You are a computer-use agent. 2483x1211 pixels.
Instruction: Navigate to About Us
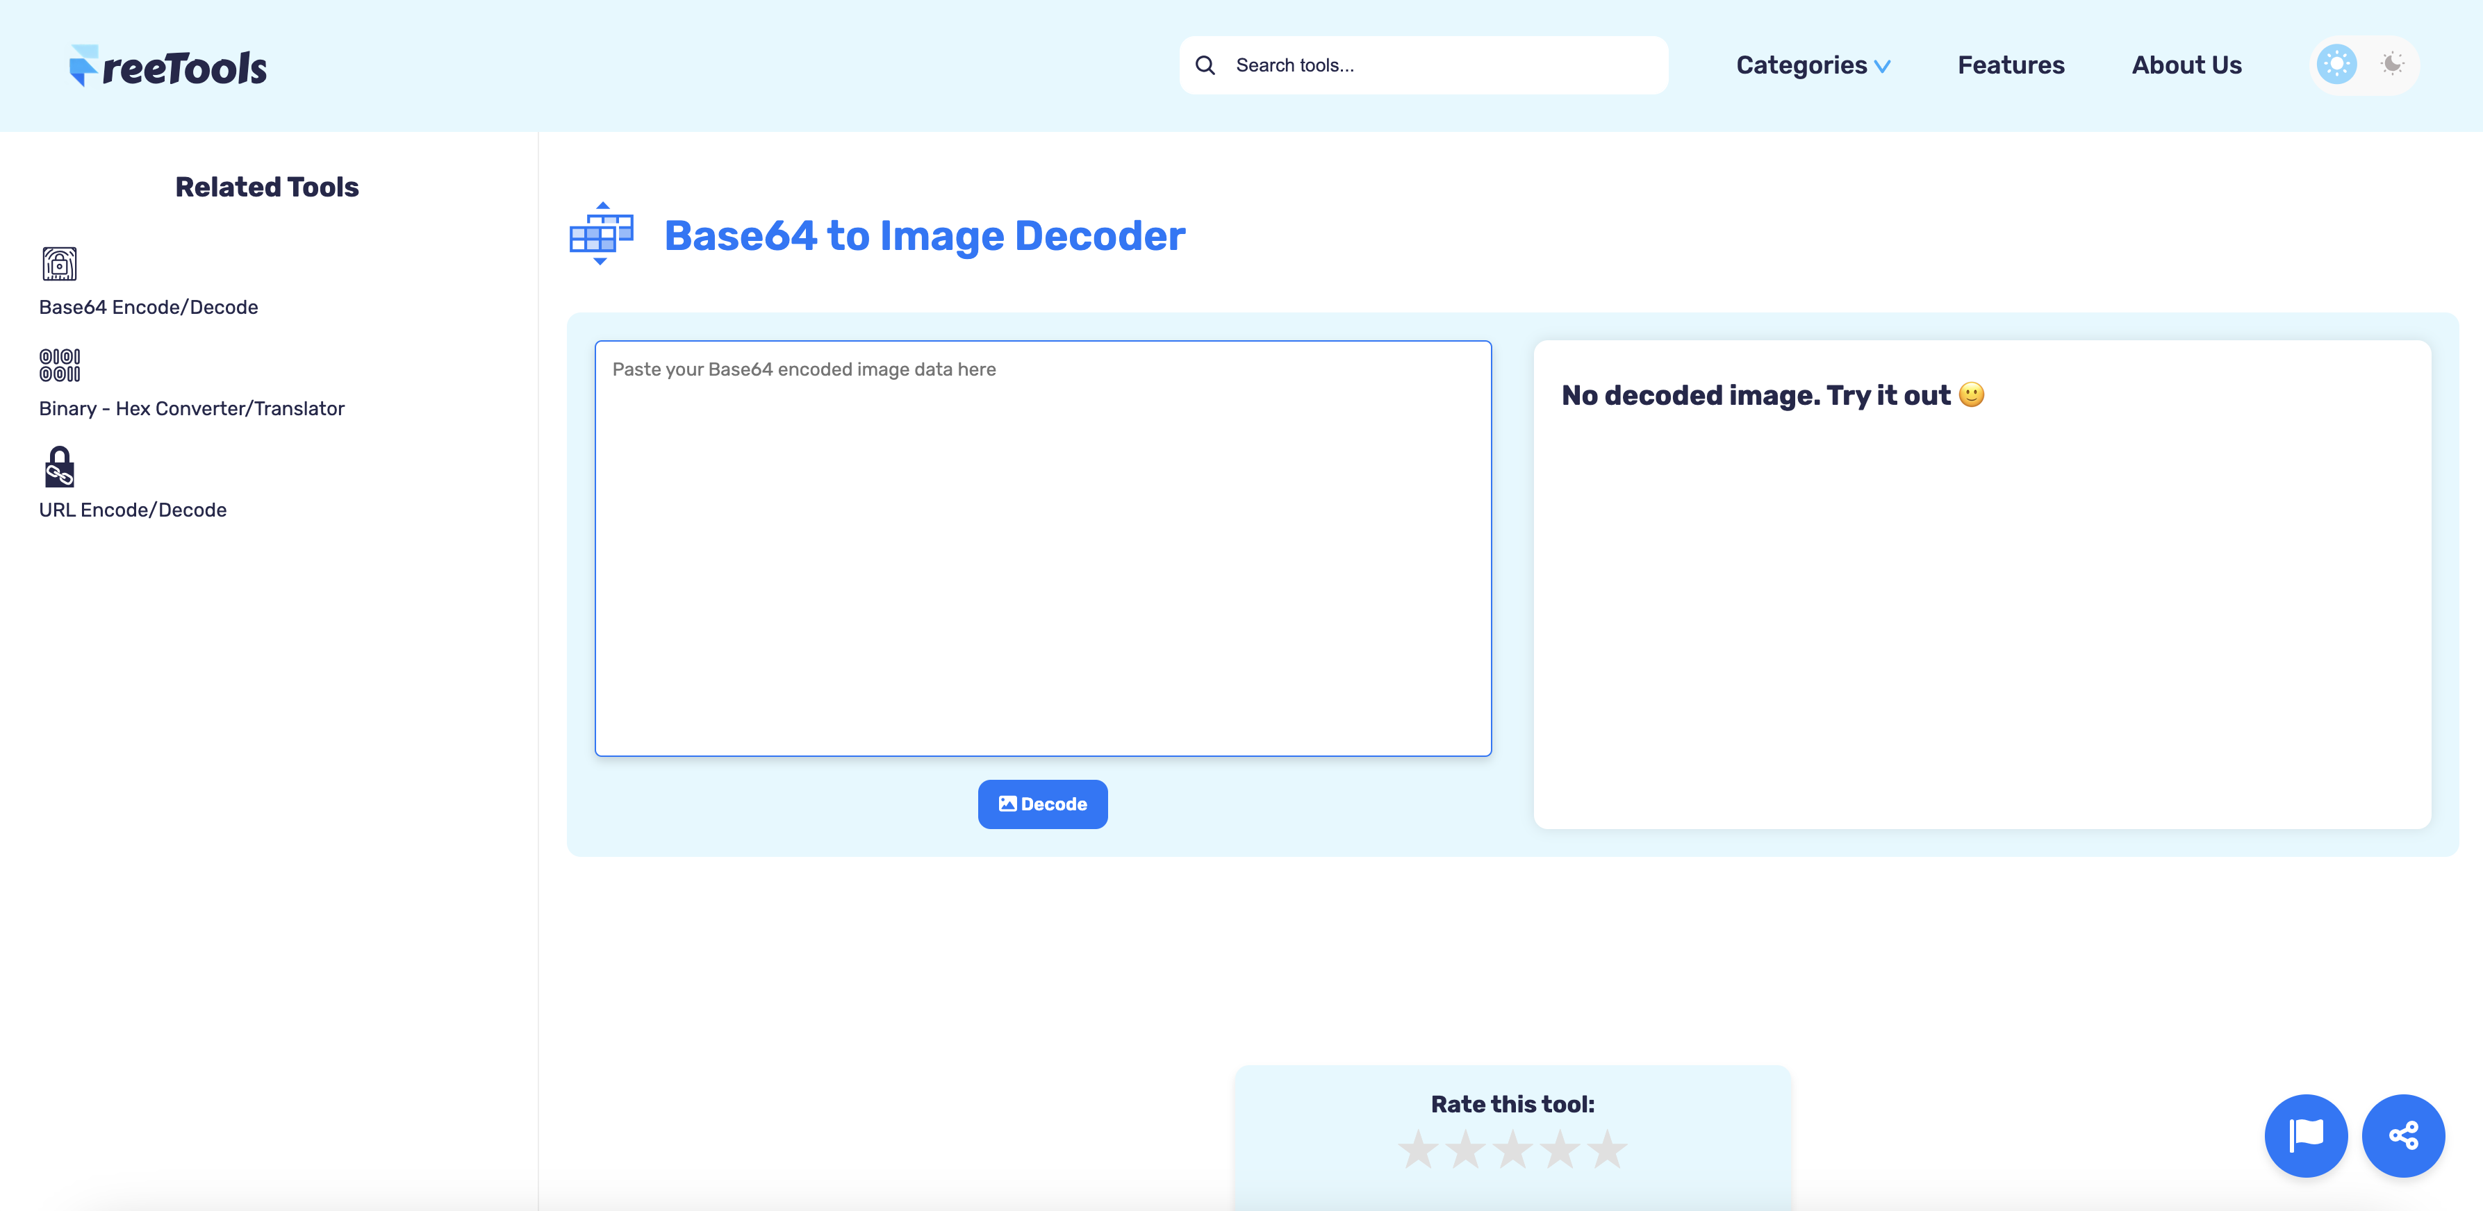2186,65
